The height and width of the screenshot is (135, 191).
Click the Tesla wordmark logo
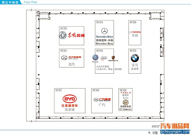[126, 93]
